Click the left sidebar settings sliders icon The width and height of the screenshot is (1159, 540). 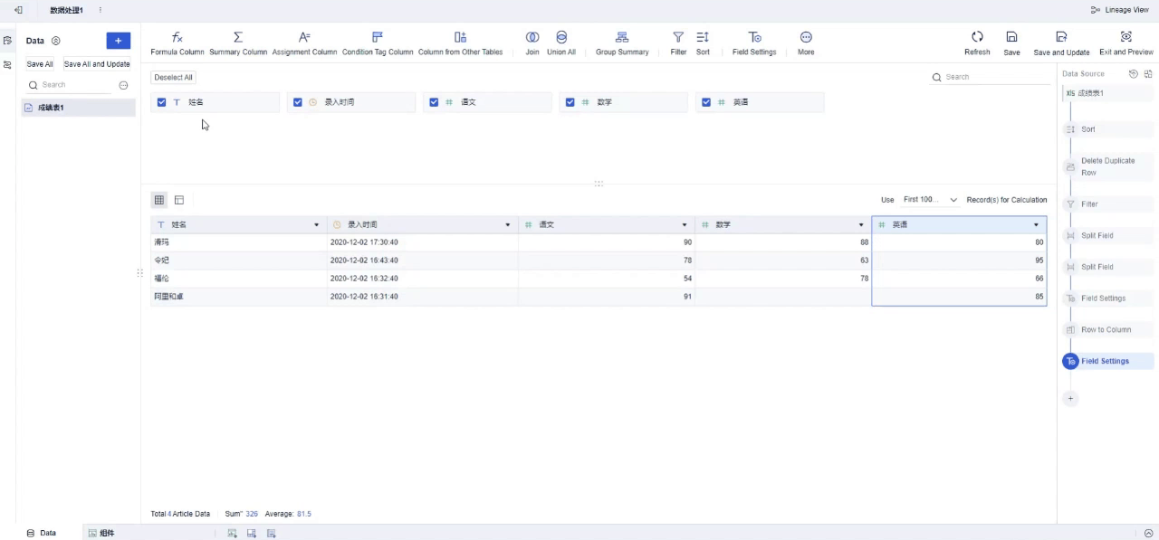pyautogui.click(x=7, y=65)
